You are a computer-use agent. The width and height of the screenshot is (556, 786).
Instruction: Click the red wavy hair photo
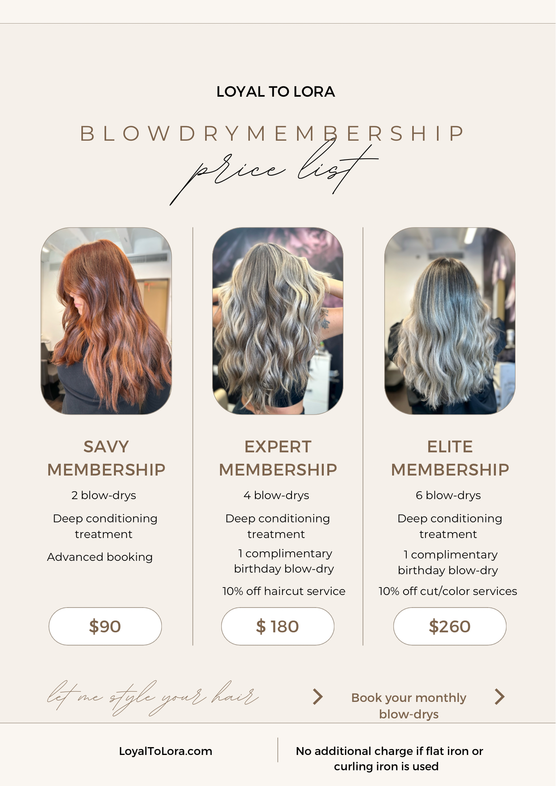pyautogui.click(x=106, y=321)
